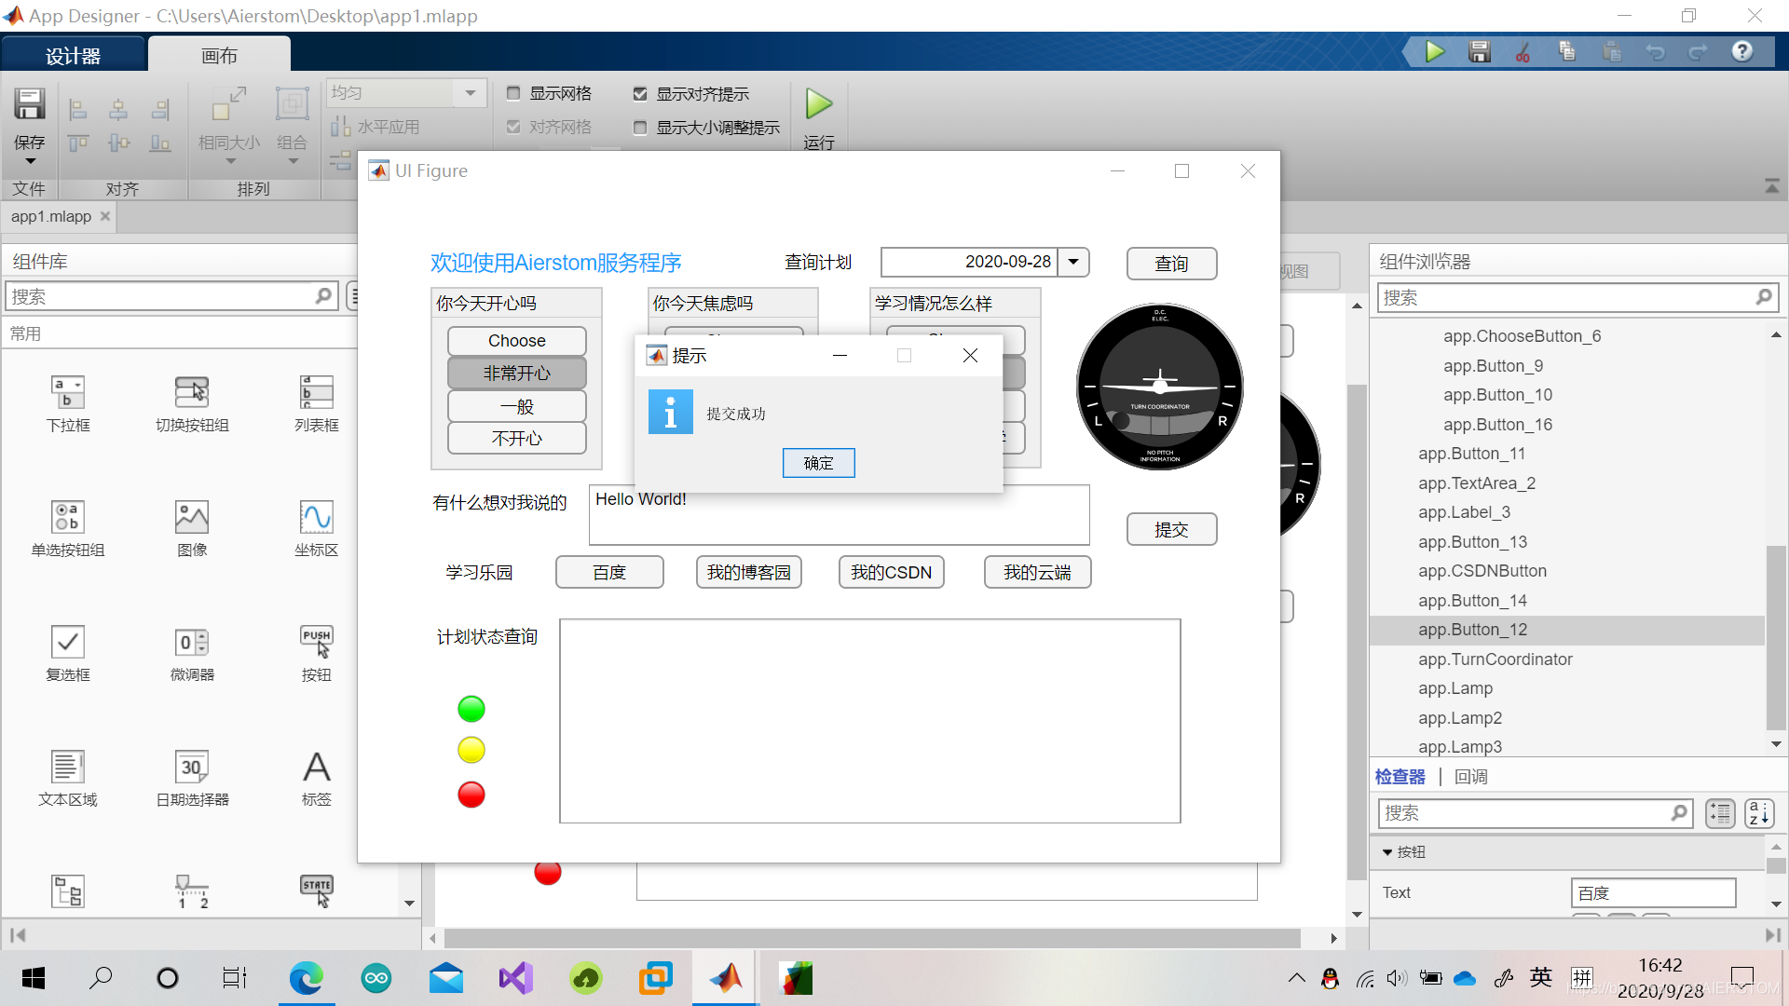Open the date picker dropdown showing 2020-09-28

coord(1073,262)
